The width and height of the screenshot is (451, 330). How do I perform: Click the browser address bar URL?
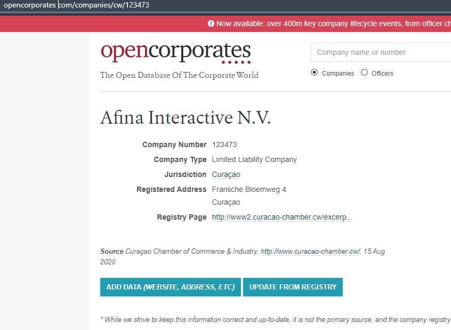76,5
